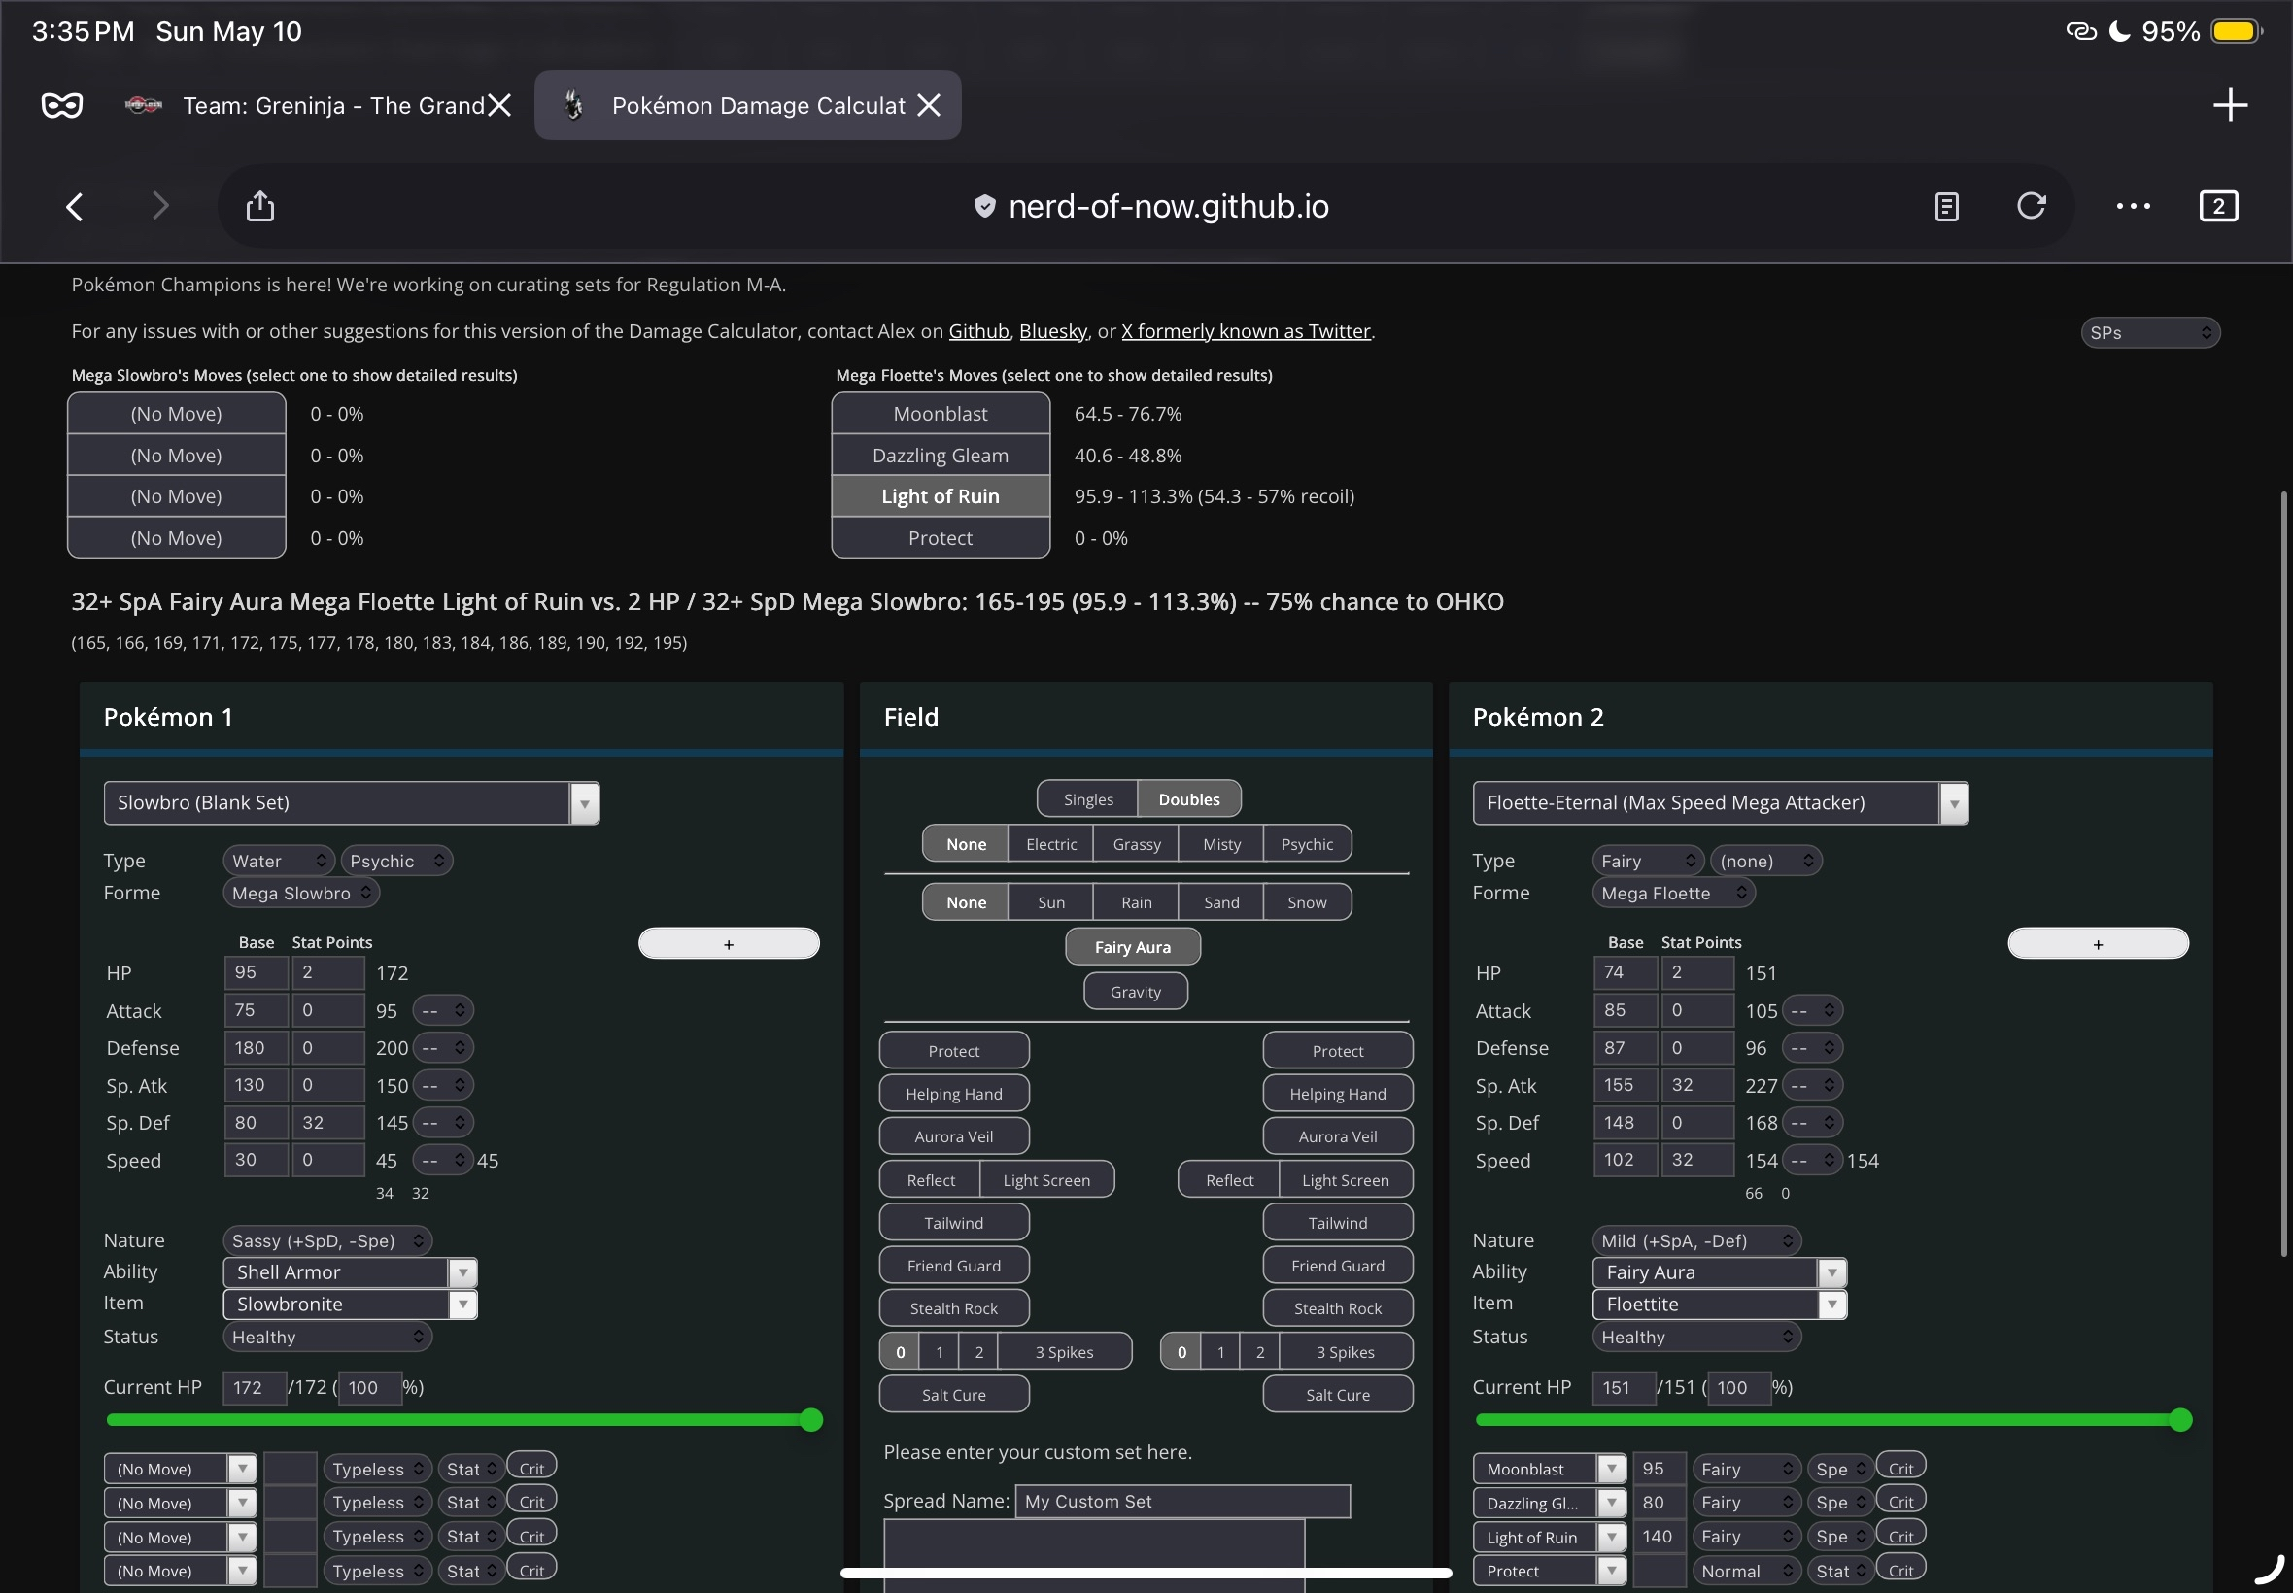Toggle Aurora Veil on Pokémon 2 side
2293x1593 pixels.
[x=1338, y=1137]
